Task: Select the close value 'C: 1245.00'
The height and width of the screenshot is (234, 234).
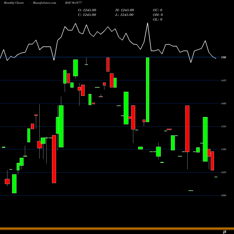Action: [x=87, y=15]
